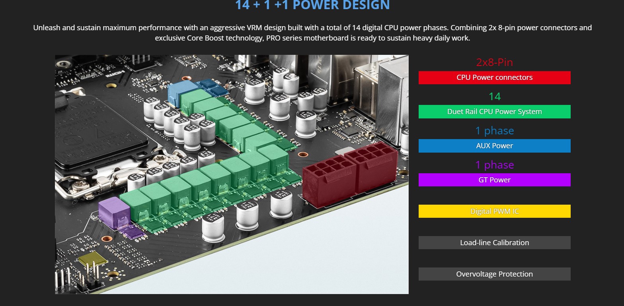Image resolution: width=624 pixels, height=306 pixels.
Task: Click the VRM description paragraph text
Action: pos(312,33)
